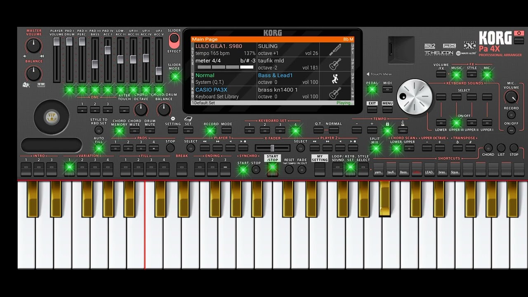Select KEYBOARD SET 1 button
This screenshot has width=528, height=297.
coord(250,130)
